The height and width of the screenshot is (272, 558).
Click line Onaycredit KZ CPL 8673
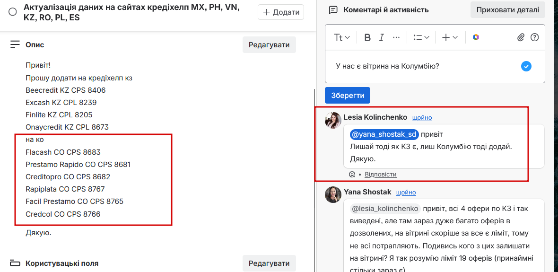pyautogui.click(x=67, y=127)
